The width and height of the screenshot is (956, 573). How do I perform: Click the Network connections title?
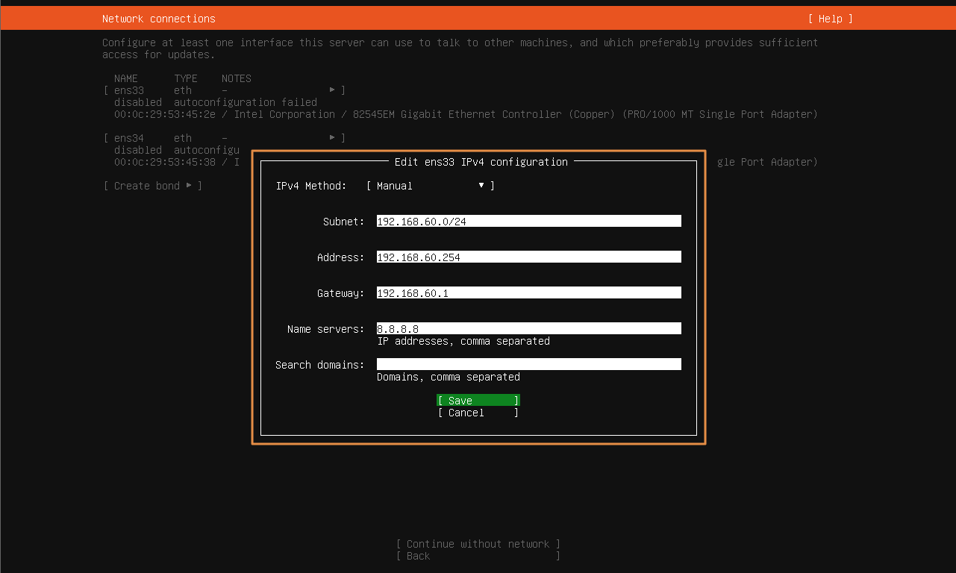point(159,19)
